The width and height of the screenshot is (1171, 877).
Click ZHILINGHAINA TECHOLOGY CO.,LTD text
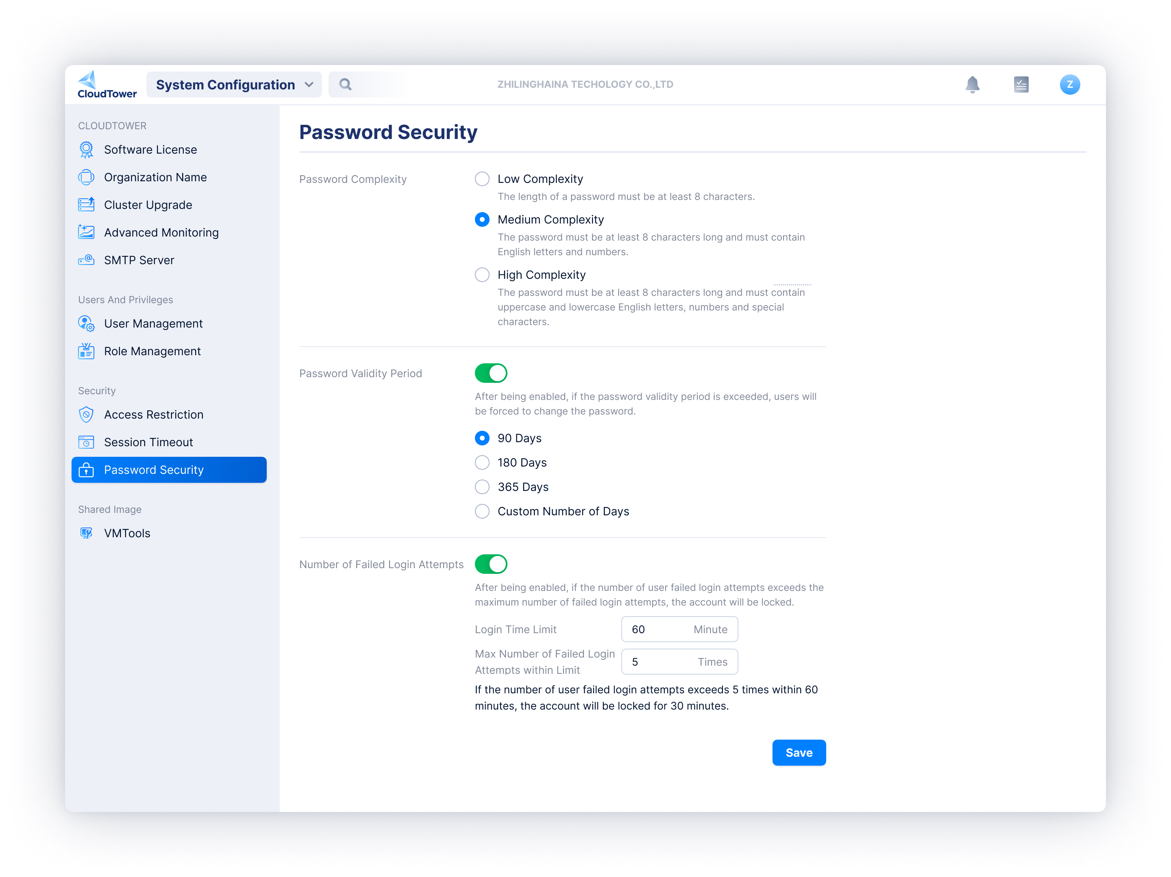(x=585, y=85)
